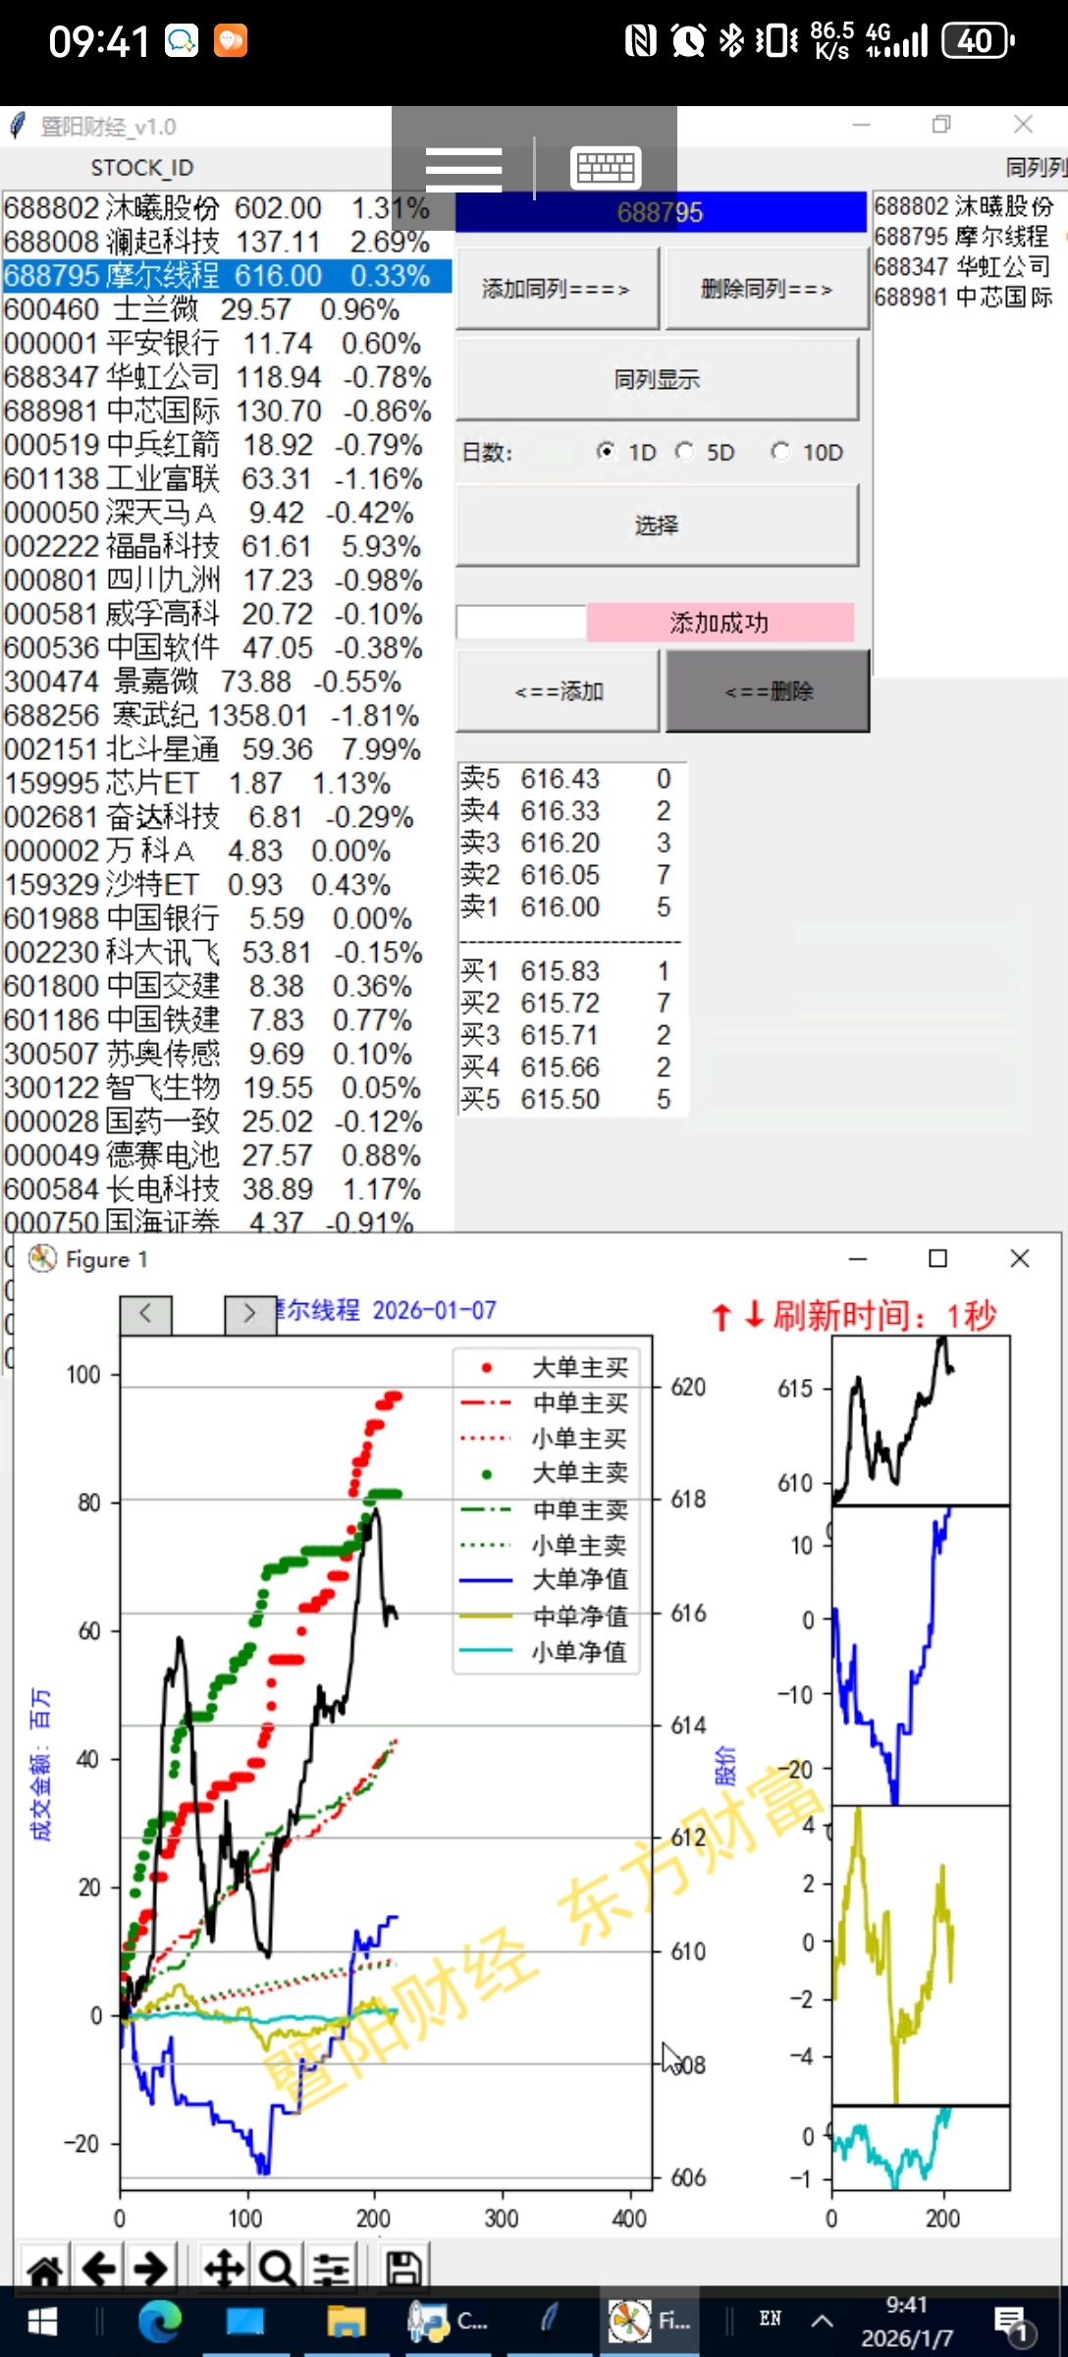Image resolution: width=1068 pixels, height=2357 pixels.
Task: Select 600584 长电科技 row
Action: coord(226,1189)
